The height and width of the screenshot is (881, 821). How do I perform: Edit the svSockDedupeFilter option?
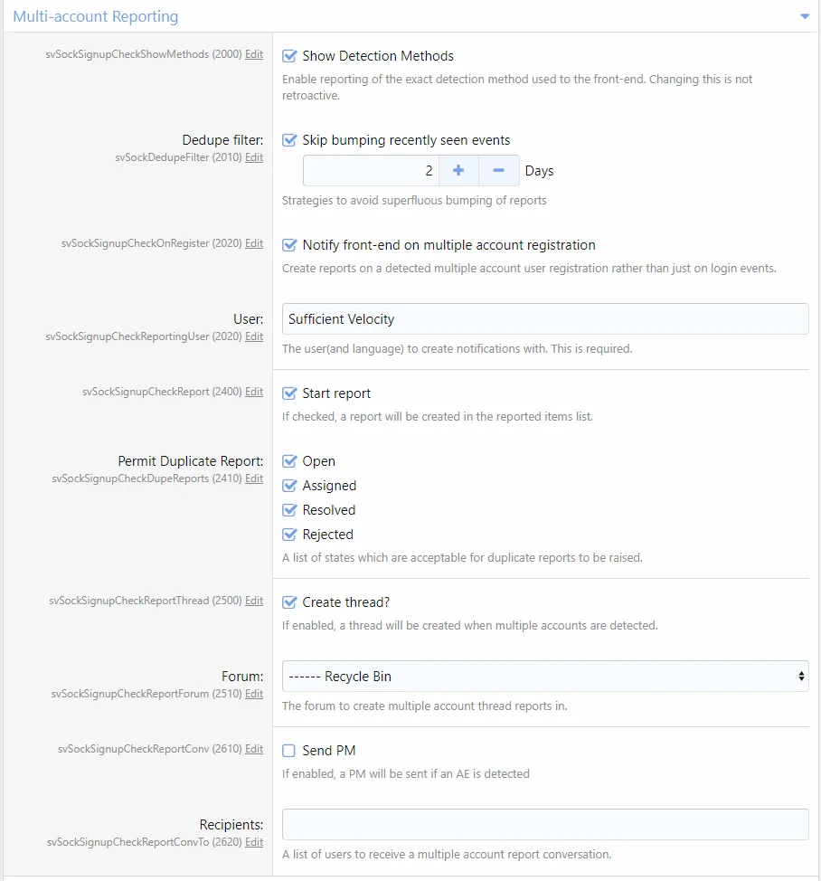coord(254,157)
